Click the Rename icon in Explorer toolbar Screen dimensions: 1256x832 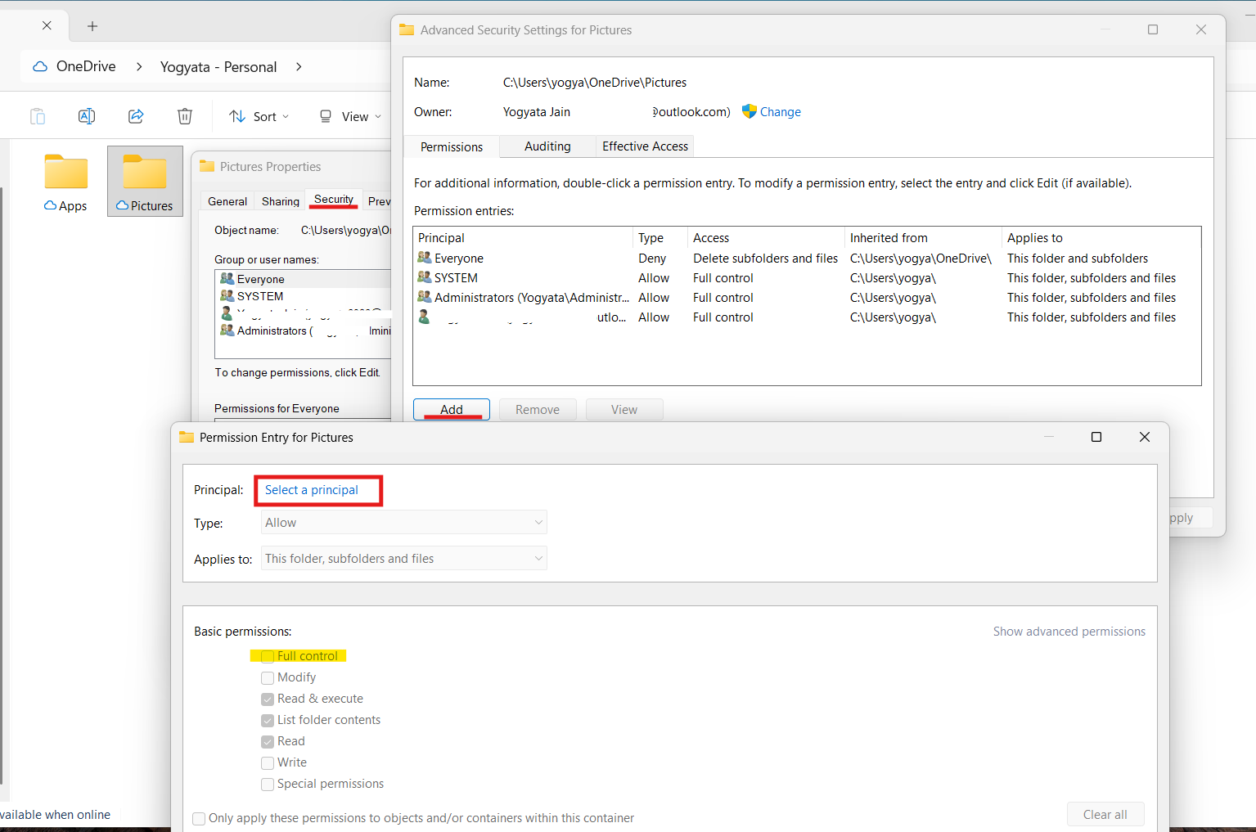click(x=86, y=115)
